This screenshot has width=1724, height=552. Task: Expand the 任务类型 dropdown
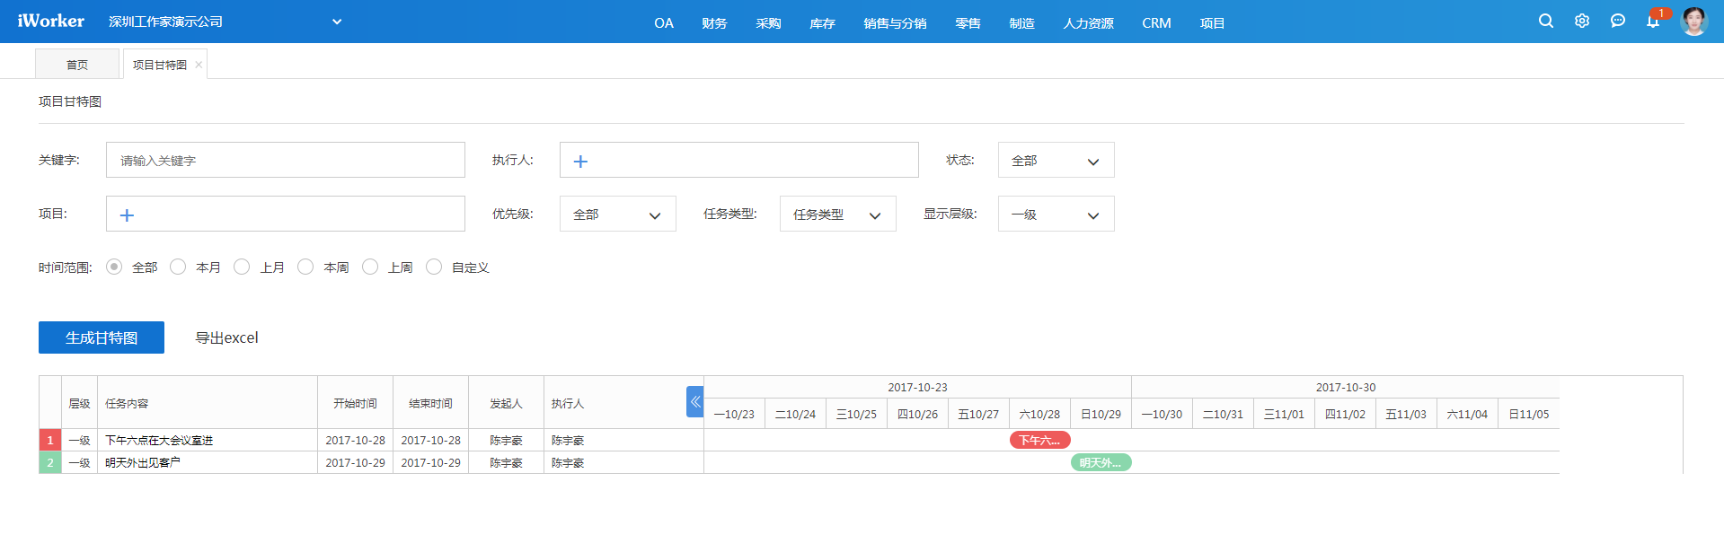tap(837, 215)
